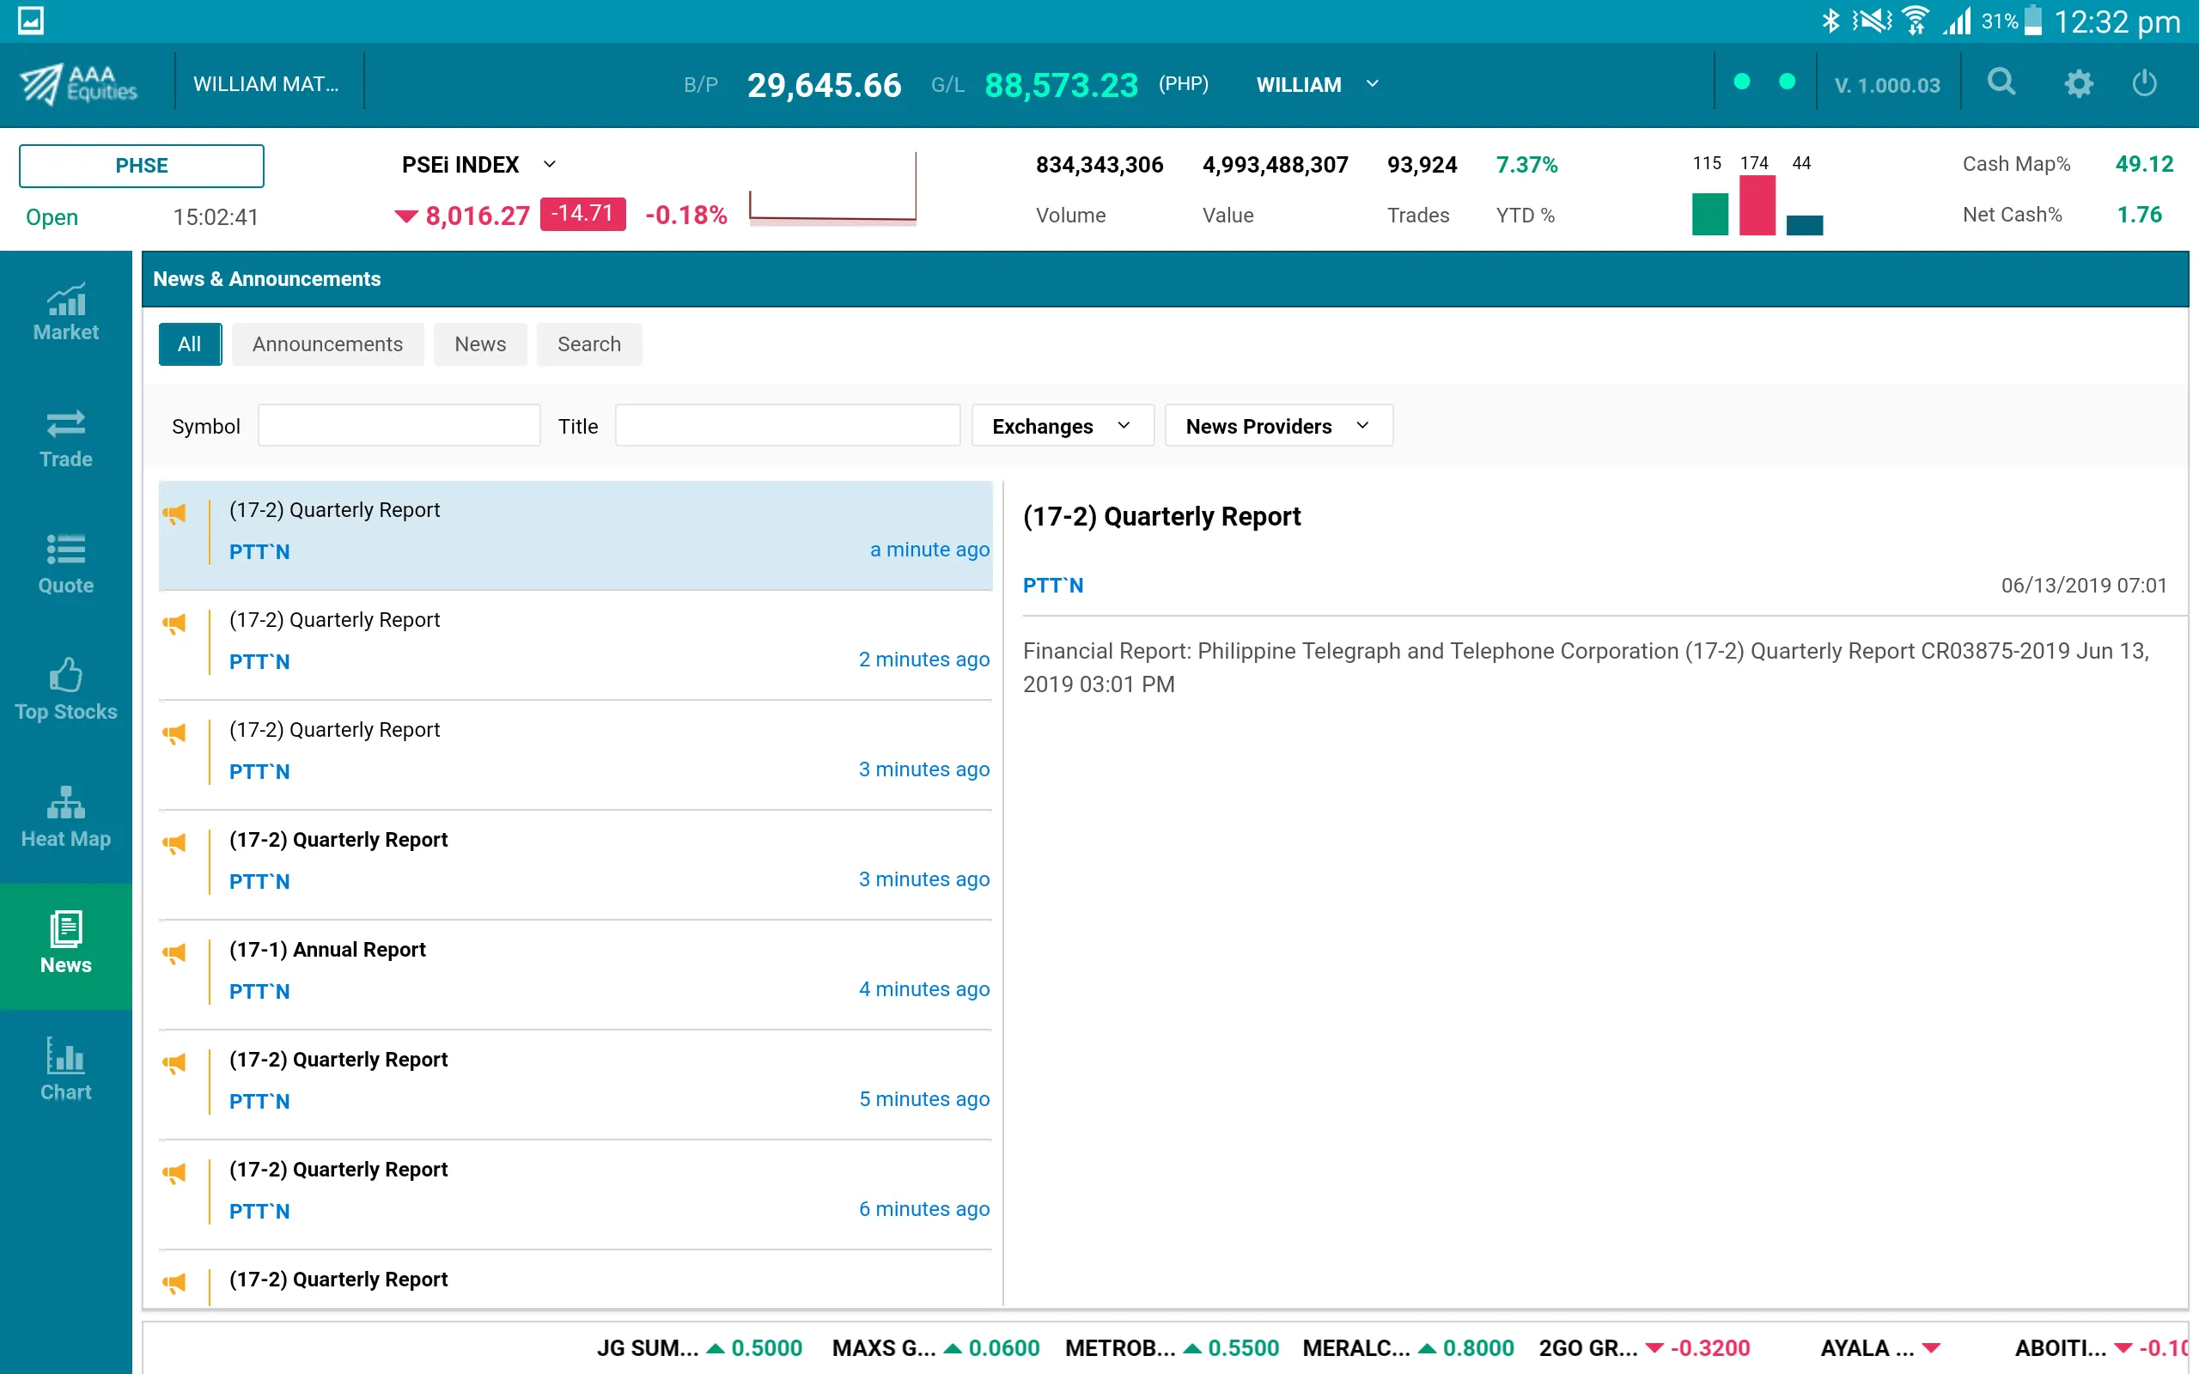Select the Announcements tab
The width and height of the screenshot is (2199, 1374).
tap(328, 343)
